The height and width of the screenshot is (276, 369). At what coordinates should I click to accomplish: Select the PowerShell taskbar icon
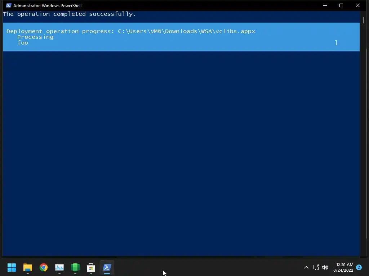(x=107, y=267)
